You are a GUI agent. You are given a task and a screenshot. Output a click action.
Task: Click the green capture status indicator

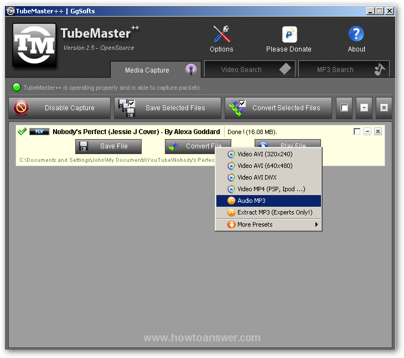click(17, 88)
